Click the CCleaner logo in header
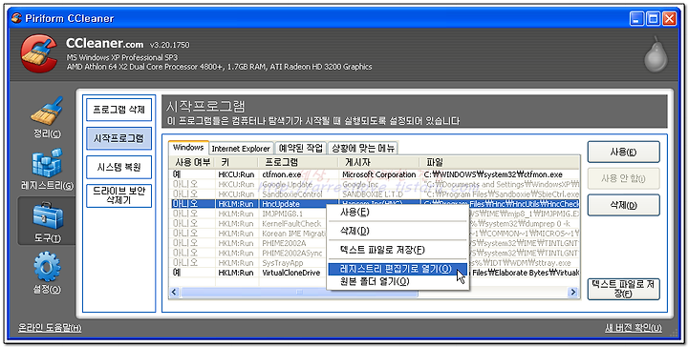Viewport: 688px width, 347px height. pos(38,53)
